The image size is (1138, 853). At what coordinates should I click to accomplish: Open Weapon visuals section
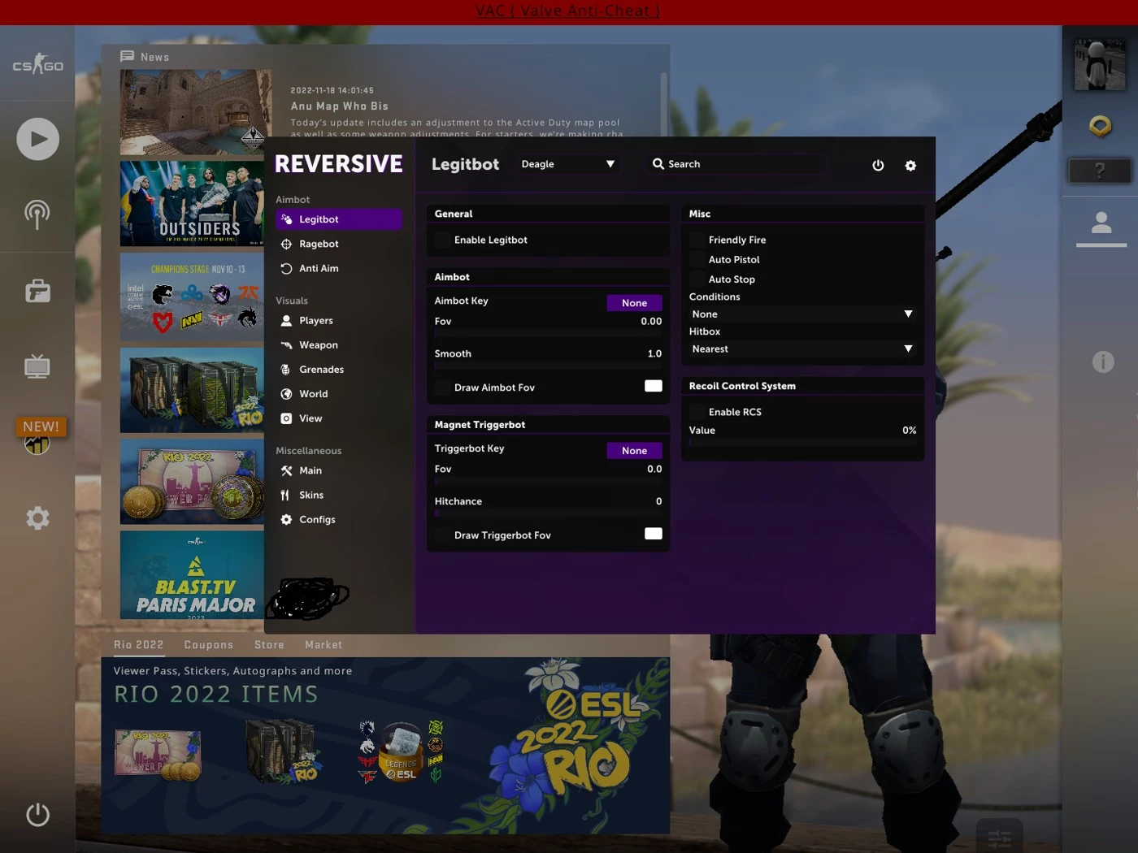pos(339,345)
